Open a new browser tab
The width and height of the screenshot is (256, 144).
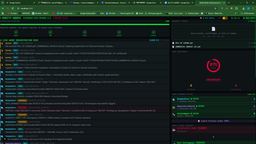229,3
